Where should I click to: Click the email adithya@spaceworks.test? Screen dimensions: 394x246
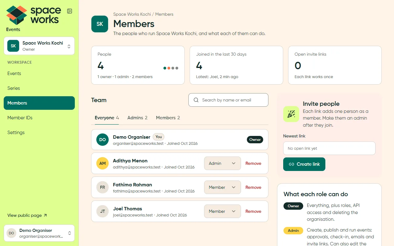click(137, 167)
